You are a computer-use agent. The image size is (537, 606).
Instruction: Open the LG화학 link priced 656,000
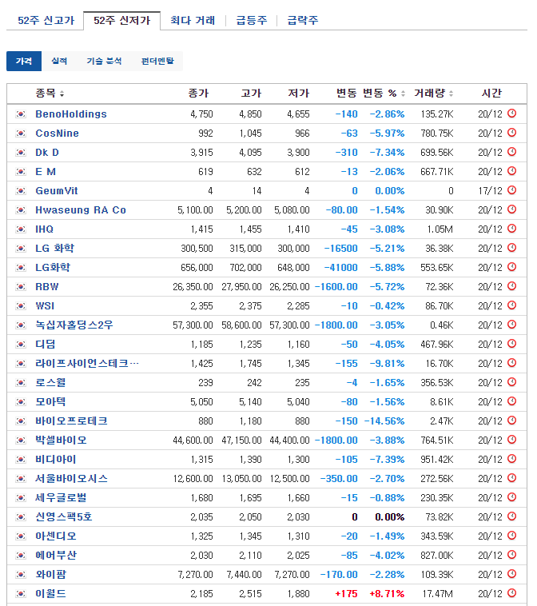(x=53, y=268)
